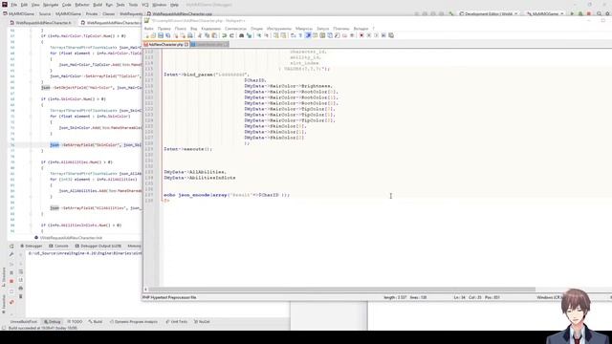Click Undo arrow in Notepad++ toolbar

click(x=225, y=35)
